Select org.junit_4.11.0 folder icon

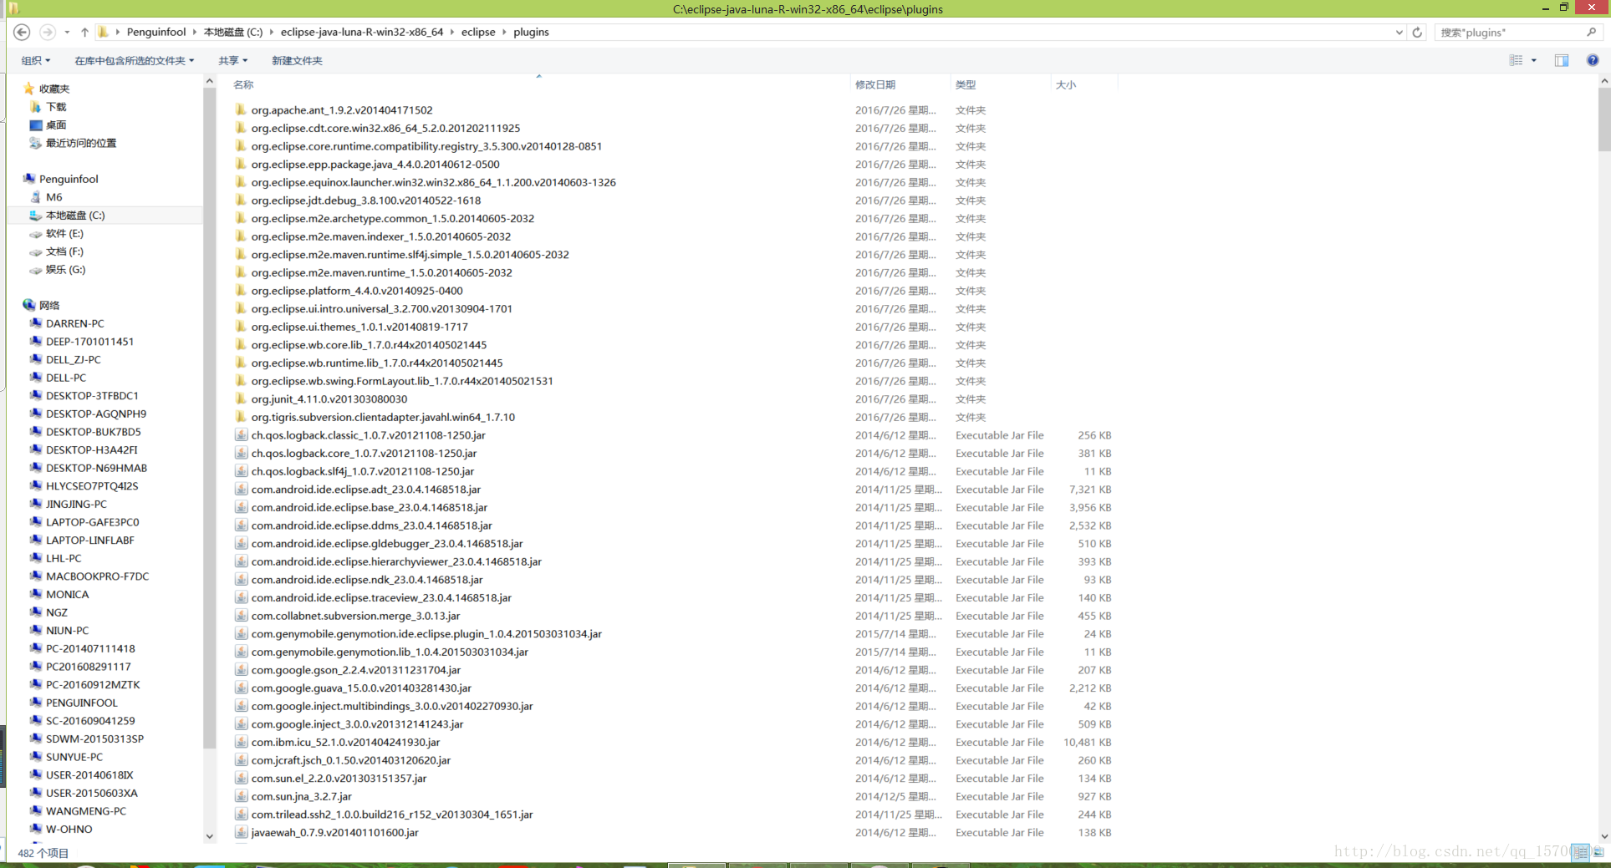point(241,399)
